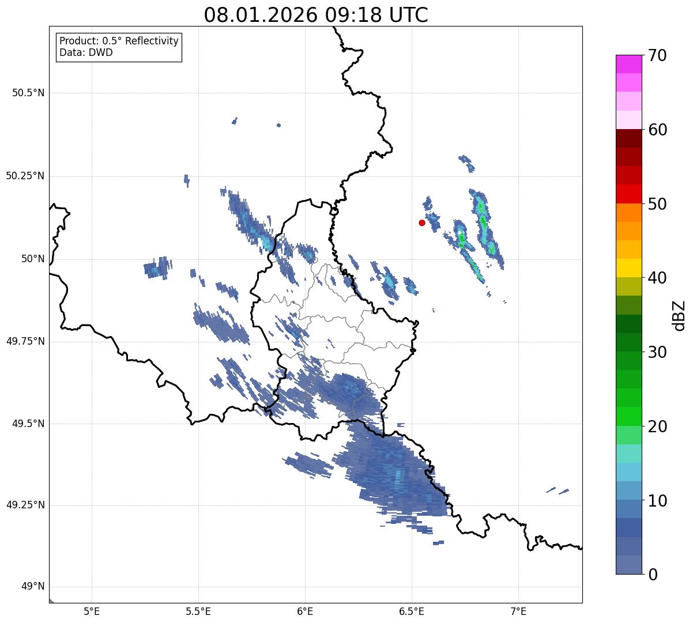Pick the yellow swatch just above 40 dBZ
The height and width of the screenshot is (623, 693).
click(x=628, y=268)
